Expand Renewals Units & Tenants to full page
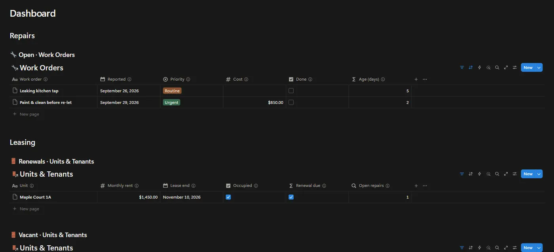 pos(506,174)
